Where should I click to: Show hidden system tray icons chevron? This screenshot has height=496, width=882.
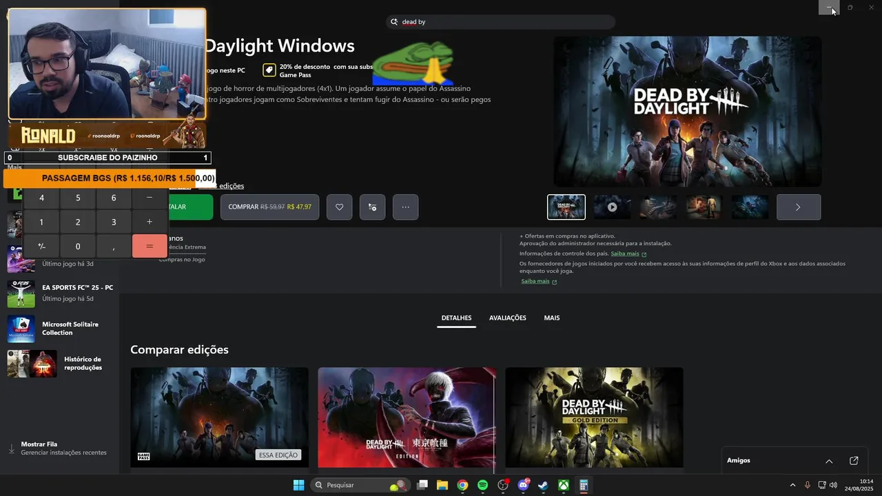tap(792, 485)
